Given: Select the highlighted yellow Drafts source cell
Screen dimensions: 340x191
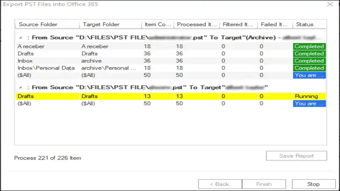Looking at the screenshot, I should (x=25, y=96).
